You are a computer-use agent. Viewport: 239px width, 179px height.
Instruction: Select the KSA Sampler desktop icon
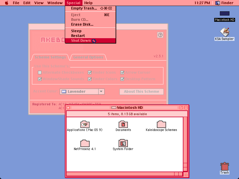click(x=224, y=32)
